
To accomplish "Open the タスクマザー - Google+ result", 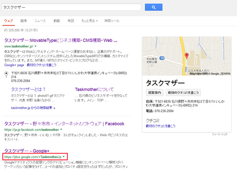I will click(27, 151).
